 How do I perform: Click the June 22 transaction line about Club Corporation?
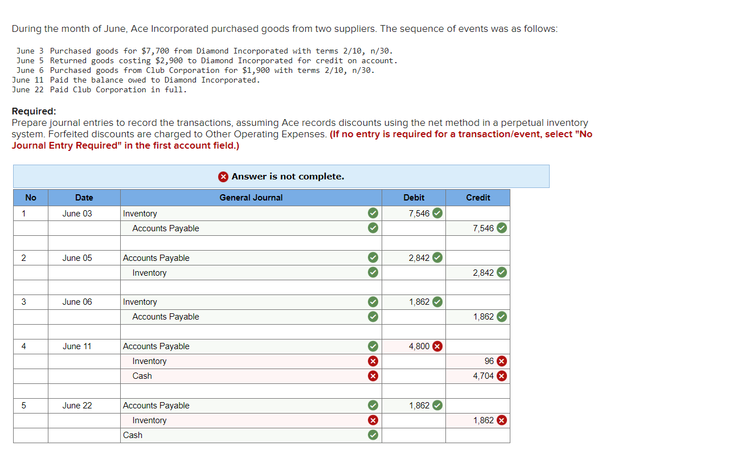[x=99, y=89]
